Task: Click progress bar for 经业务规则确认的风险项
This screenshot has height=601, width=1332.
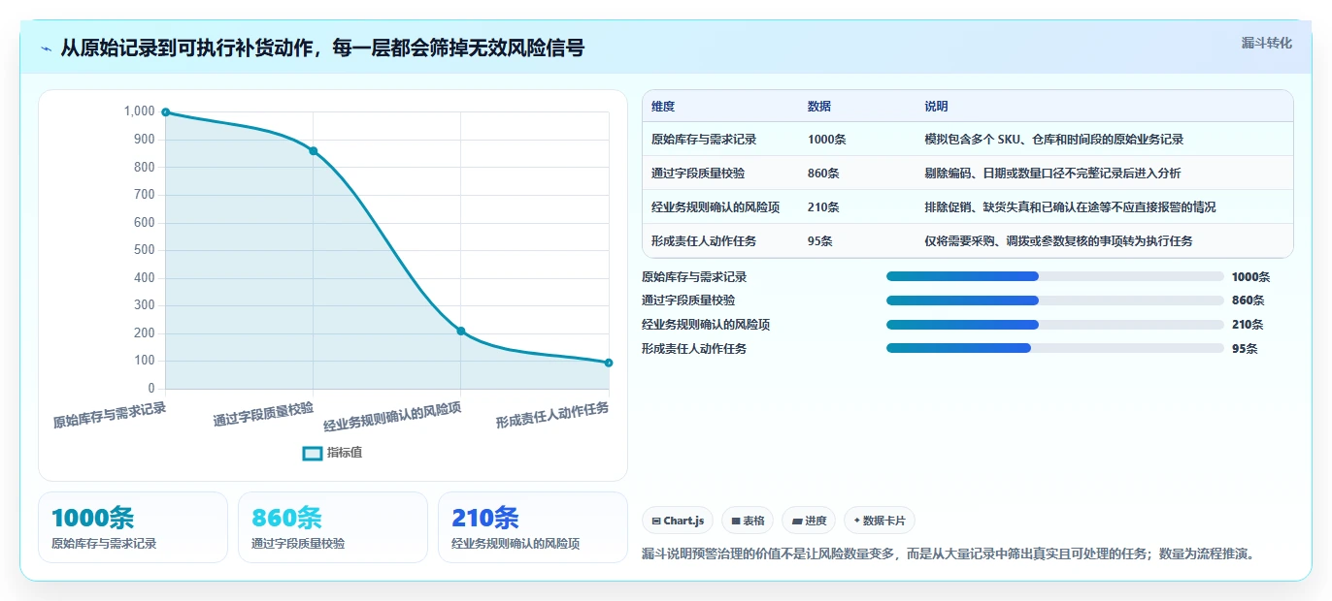Action: point(1055,325)
